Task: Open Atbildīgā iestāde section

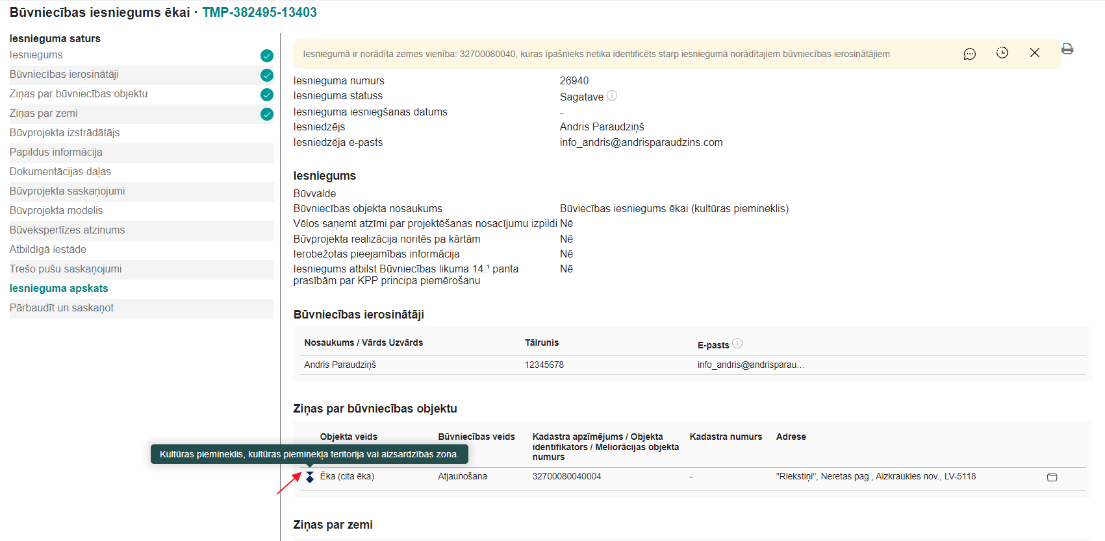Action: [48, 250]
